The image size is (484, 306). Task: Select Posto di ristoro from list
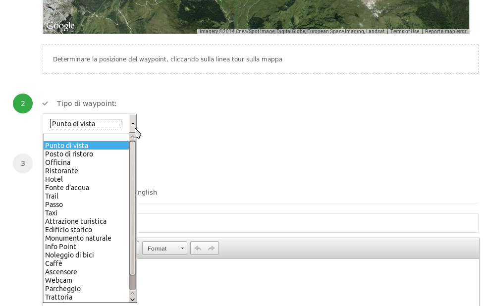(x=69, y=154)
